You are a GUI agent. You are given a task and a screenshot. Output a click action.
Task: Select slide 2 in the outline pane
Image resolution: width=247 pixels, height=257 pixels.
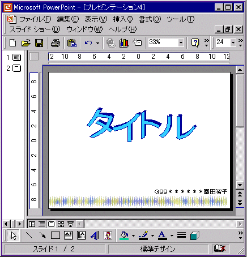14,68
